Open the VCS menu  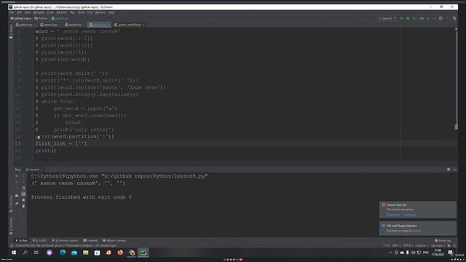point(90,12)
